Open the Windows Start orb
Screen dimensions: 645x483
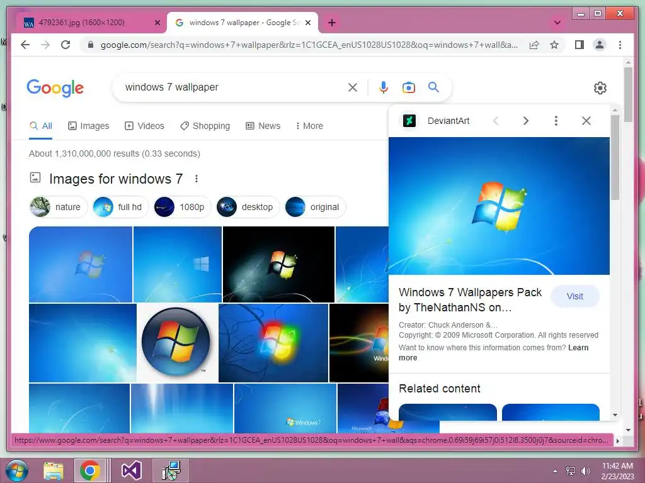tap(16, 470)
